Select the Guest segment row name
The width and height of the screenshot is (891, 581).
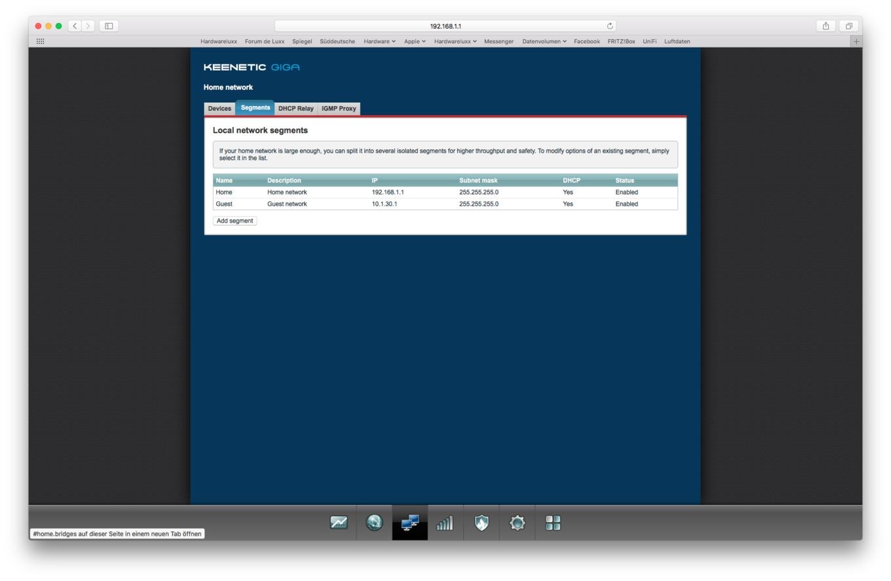[x=224, y=204]
